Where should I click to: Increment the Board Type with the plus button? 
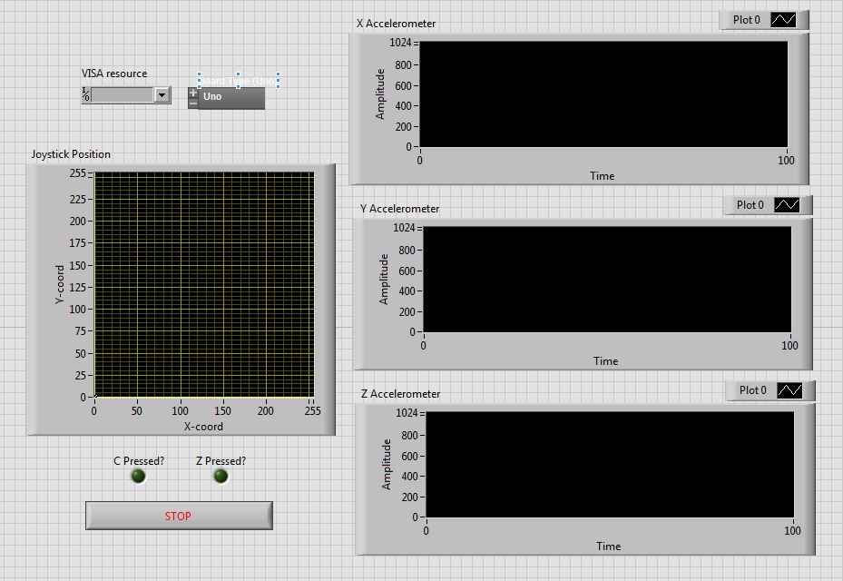192,93
